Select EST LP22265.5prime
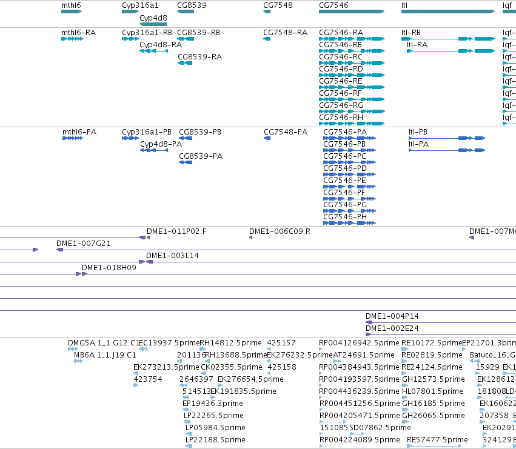 [187, 422]
